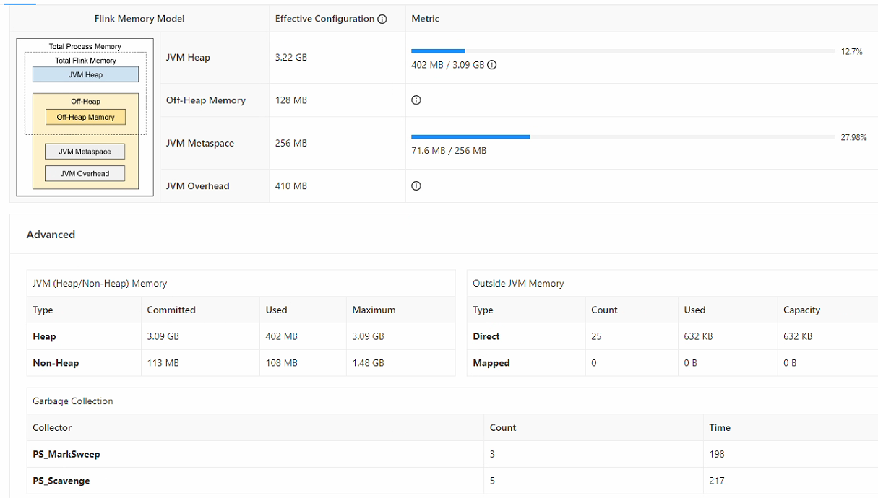The height and width of the screenshot is (498, 878).
Task: Click the Direct row label
Action: [x=486, y=336]
